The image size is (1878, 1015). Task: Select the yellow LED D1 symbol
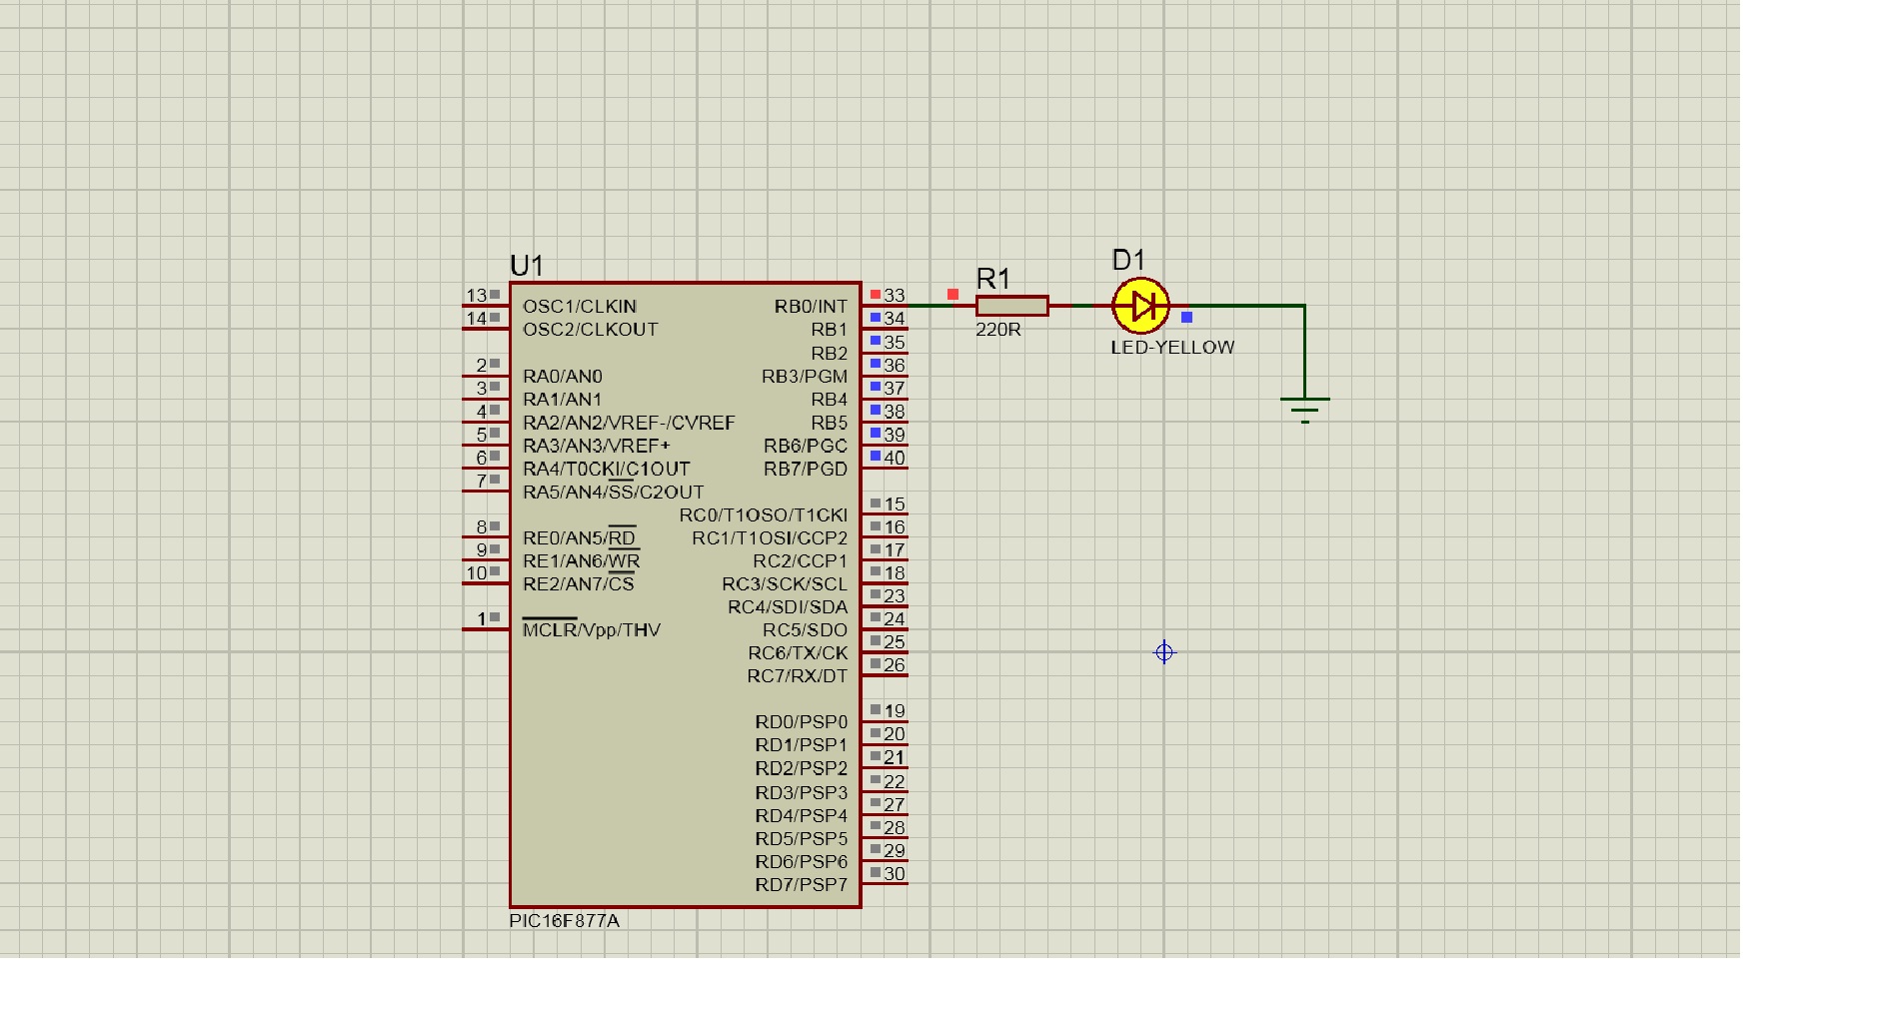click(1140, 306)
